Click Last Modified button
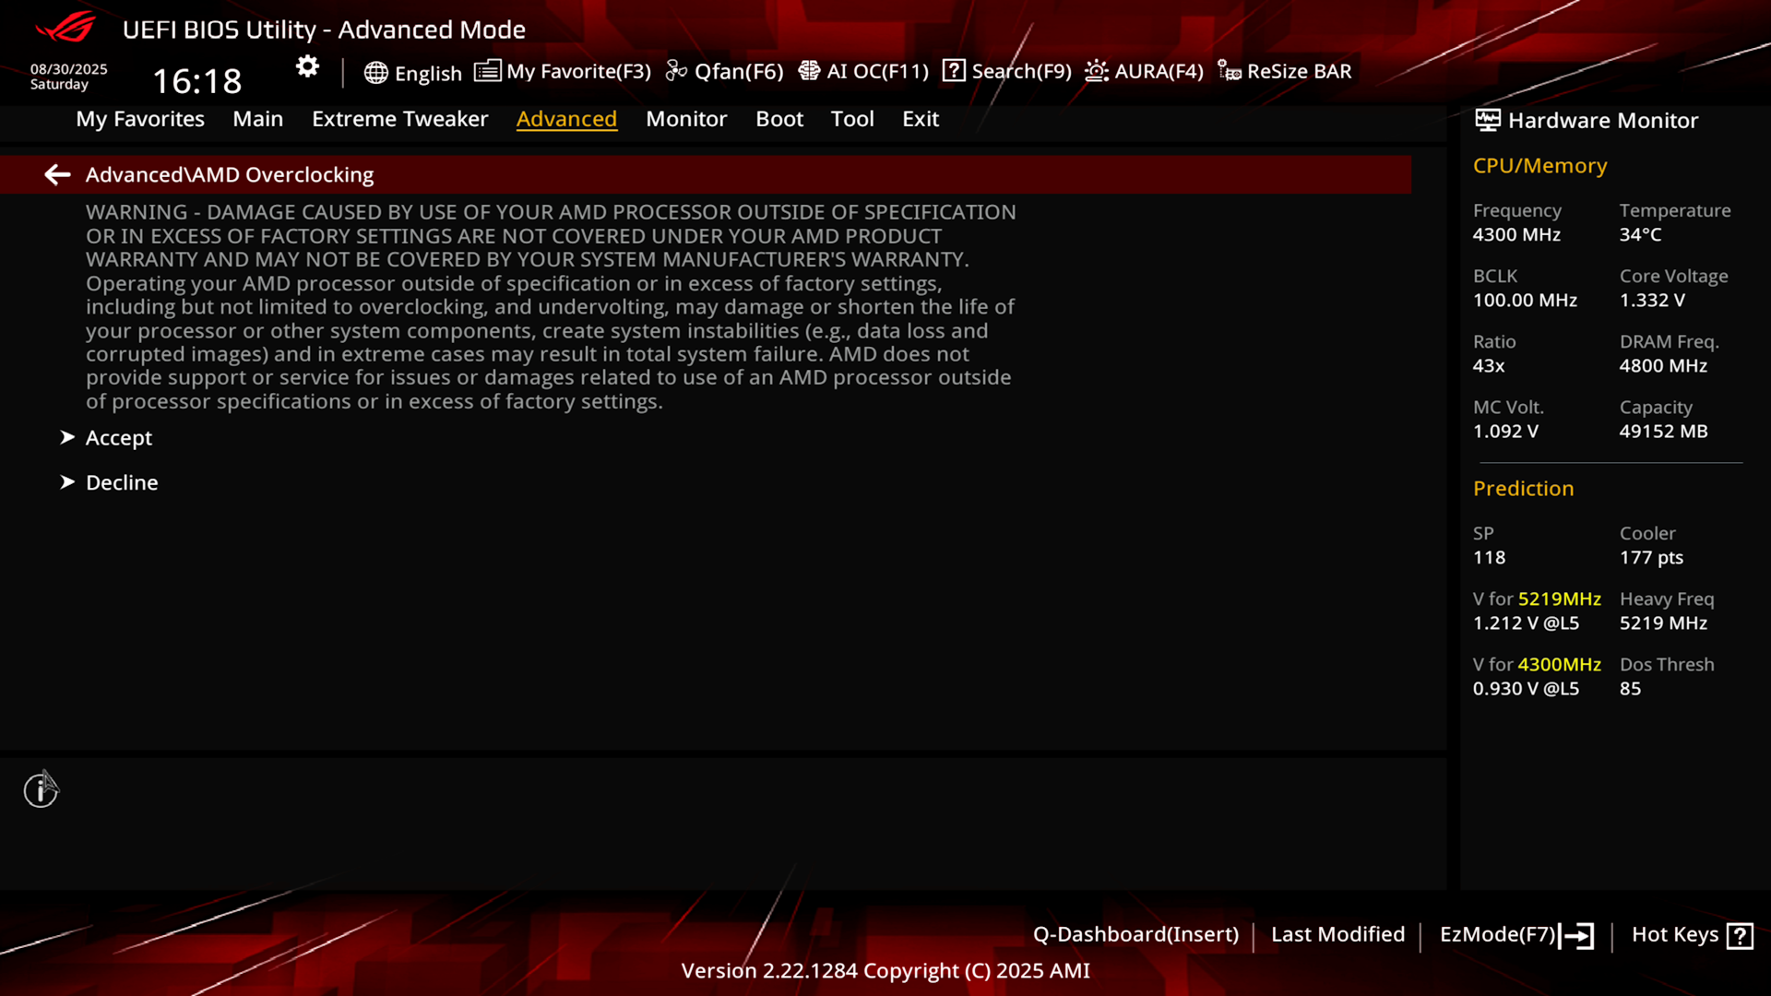Screen dimensions: 1771x996 1337,934
